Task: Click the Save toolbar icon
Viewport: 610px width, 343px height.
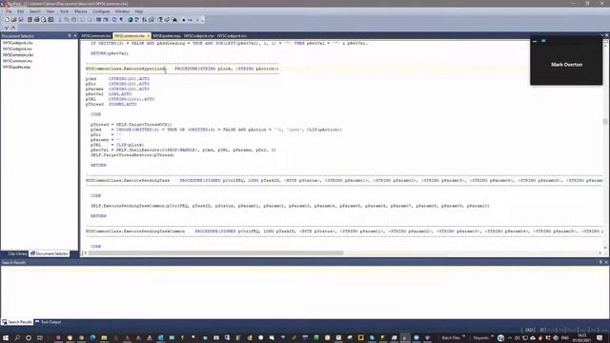Action: [x=21, y=19]
